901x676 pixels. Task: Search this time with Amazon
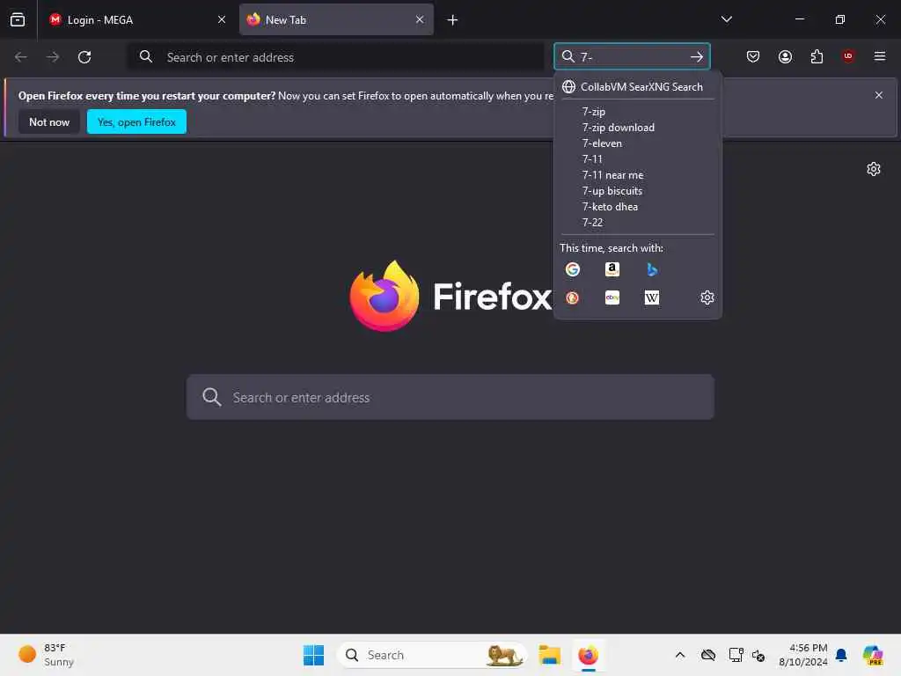tap(612, 269)
